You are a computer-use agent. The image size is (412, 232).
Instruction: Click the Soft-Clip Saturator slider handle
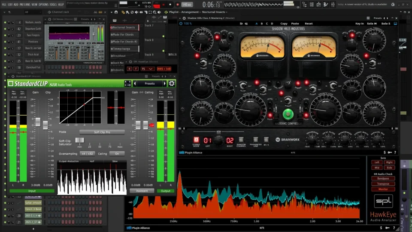[x=79, y=140]
